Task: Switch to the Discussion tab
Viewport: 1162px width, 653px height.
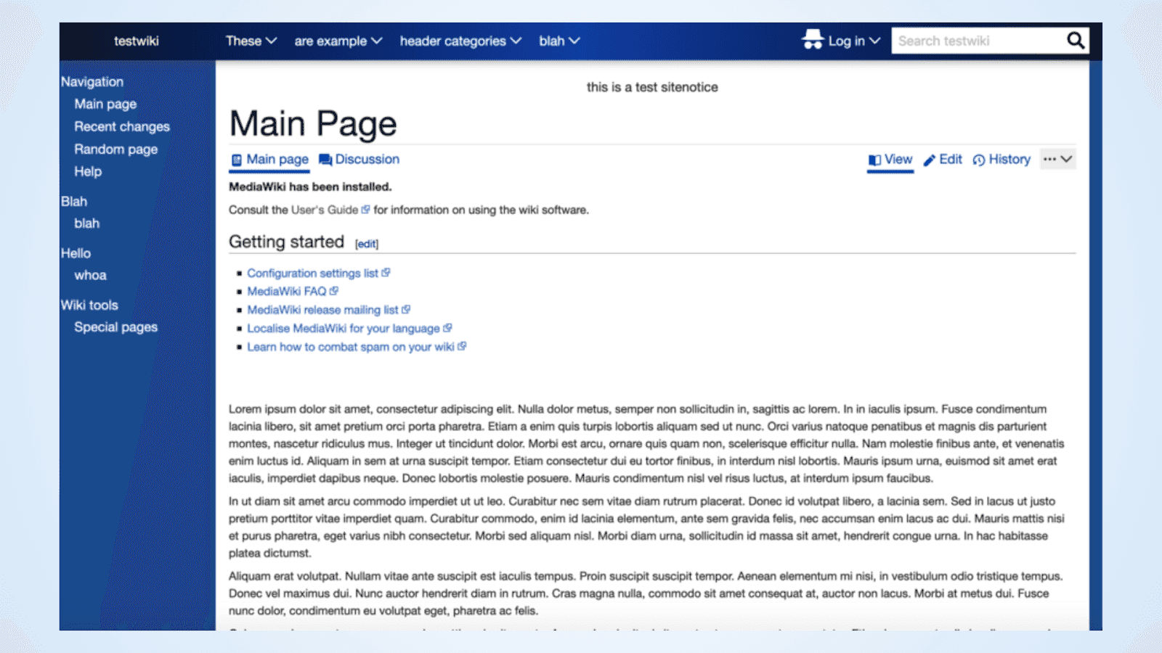Action: pyautogui.click(x=367, y=159)
